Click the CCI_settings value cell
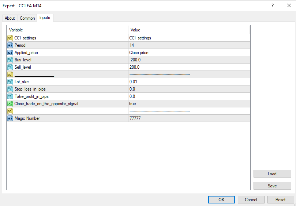Image resolution: width=296 pixels, height=206 pixels. point(189,38)
